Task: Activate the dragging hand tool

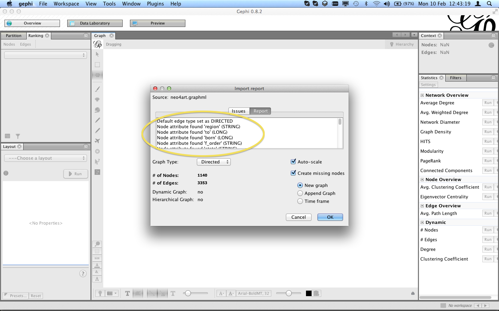Action: [97, 75]
